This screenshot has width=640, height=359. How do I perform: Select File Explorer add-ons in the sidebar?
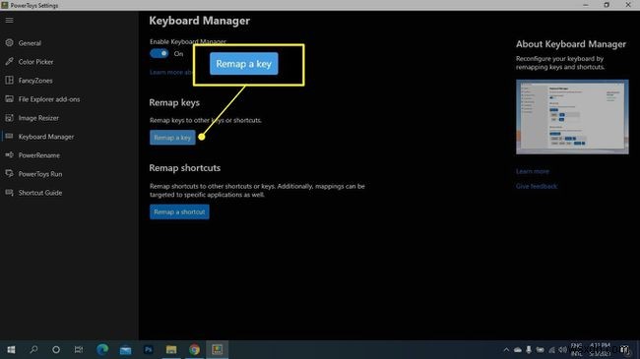coord(49,99)
